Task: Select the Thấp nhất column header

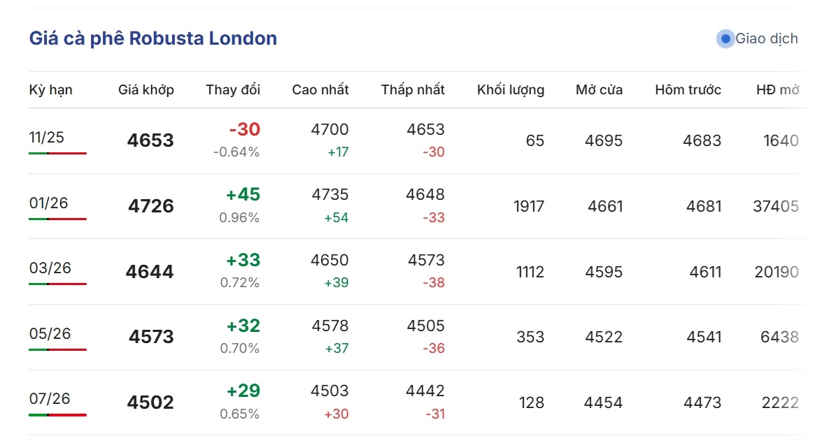Action: point(413,90)
